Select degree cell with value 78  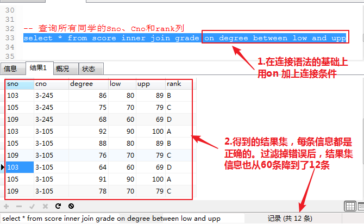point(89,191)
